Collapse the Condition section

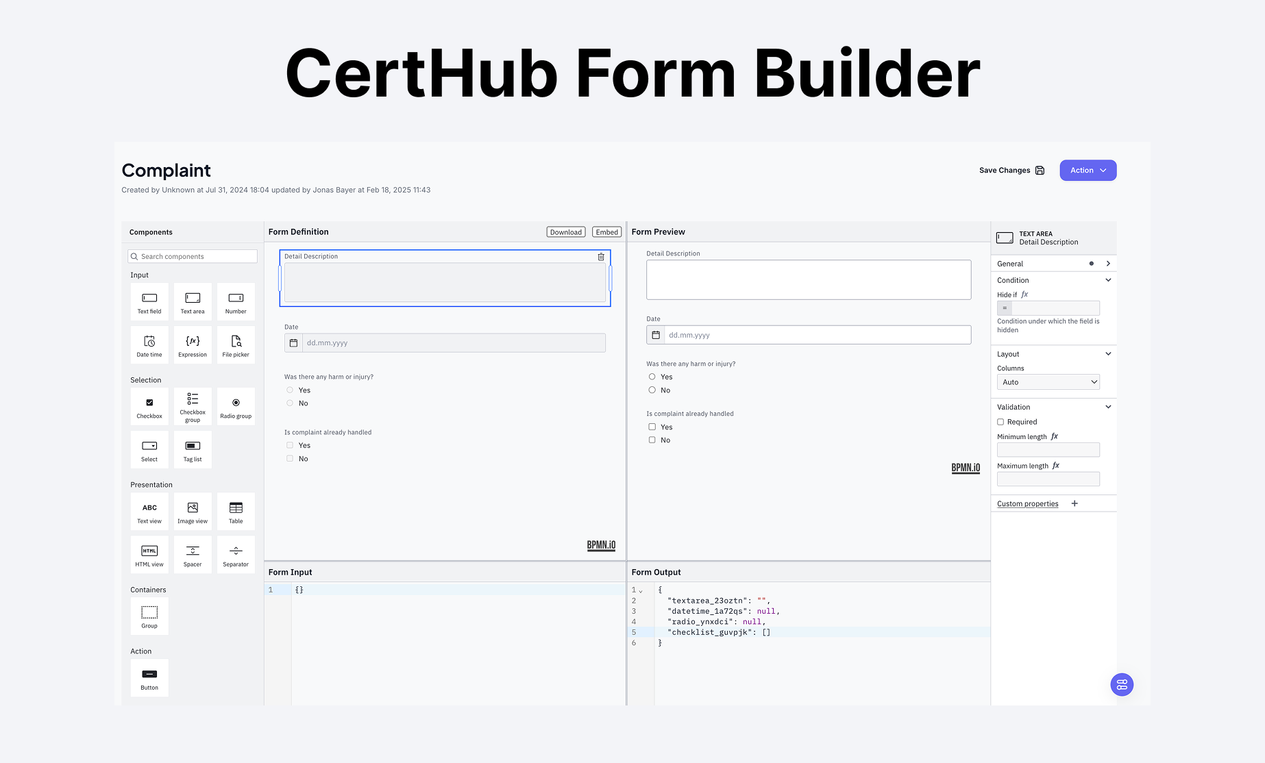pos(1108,279)
